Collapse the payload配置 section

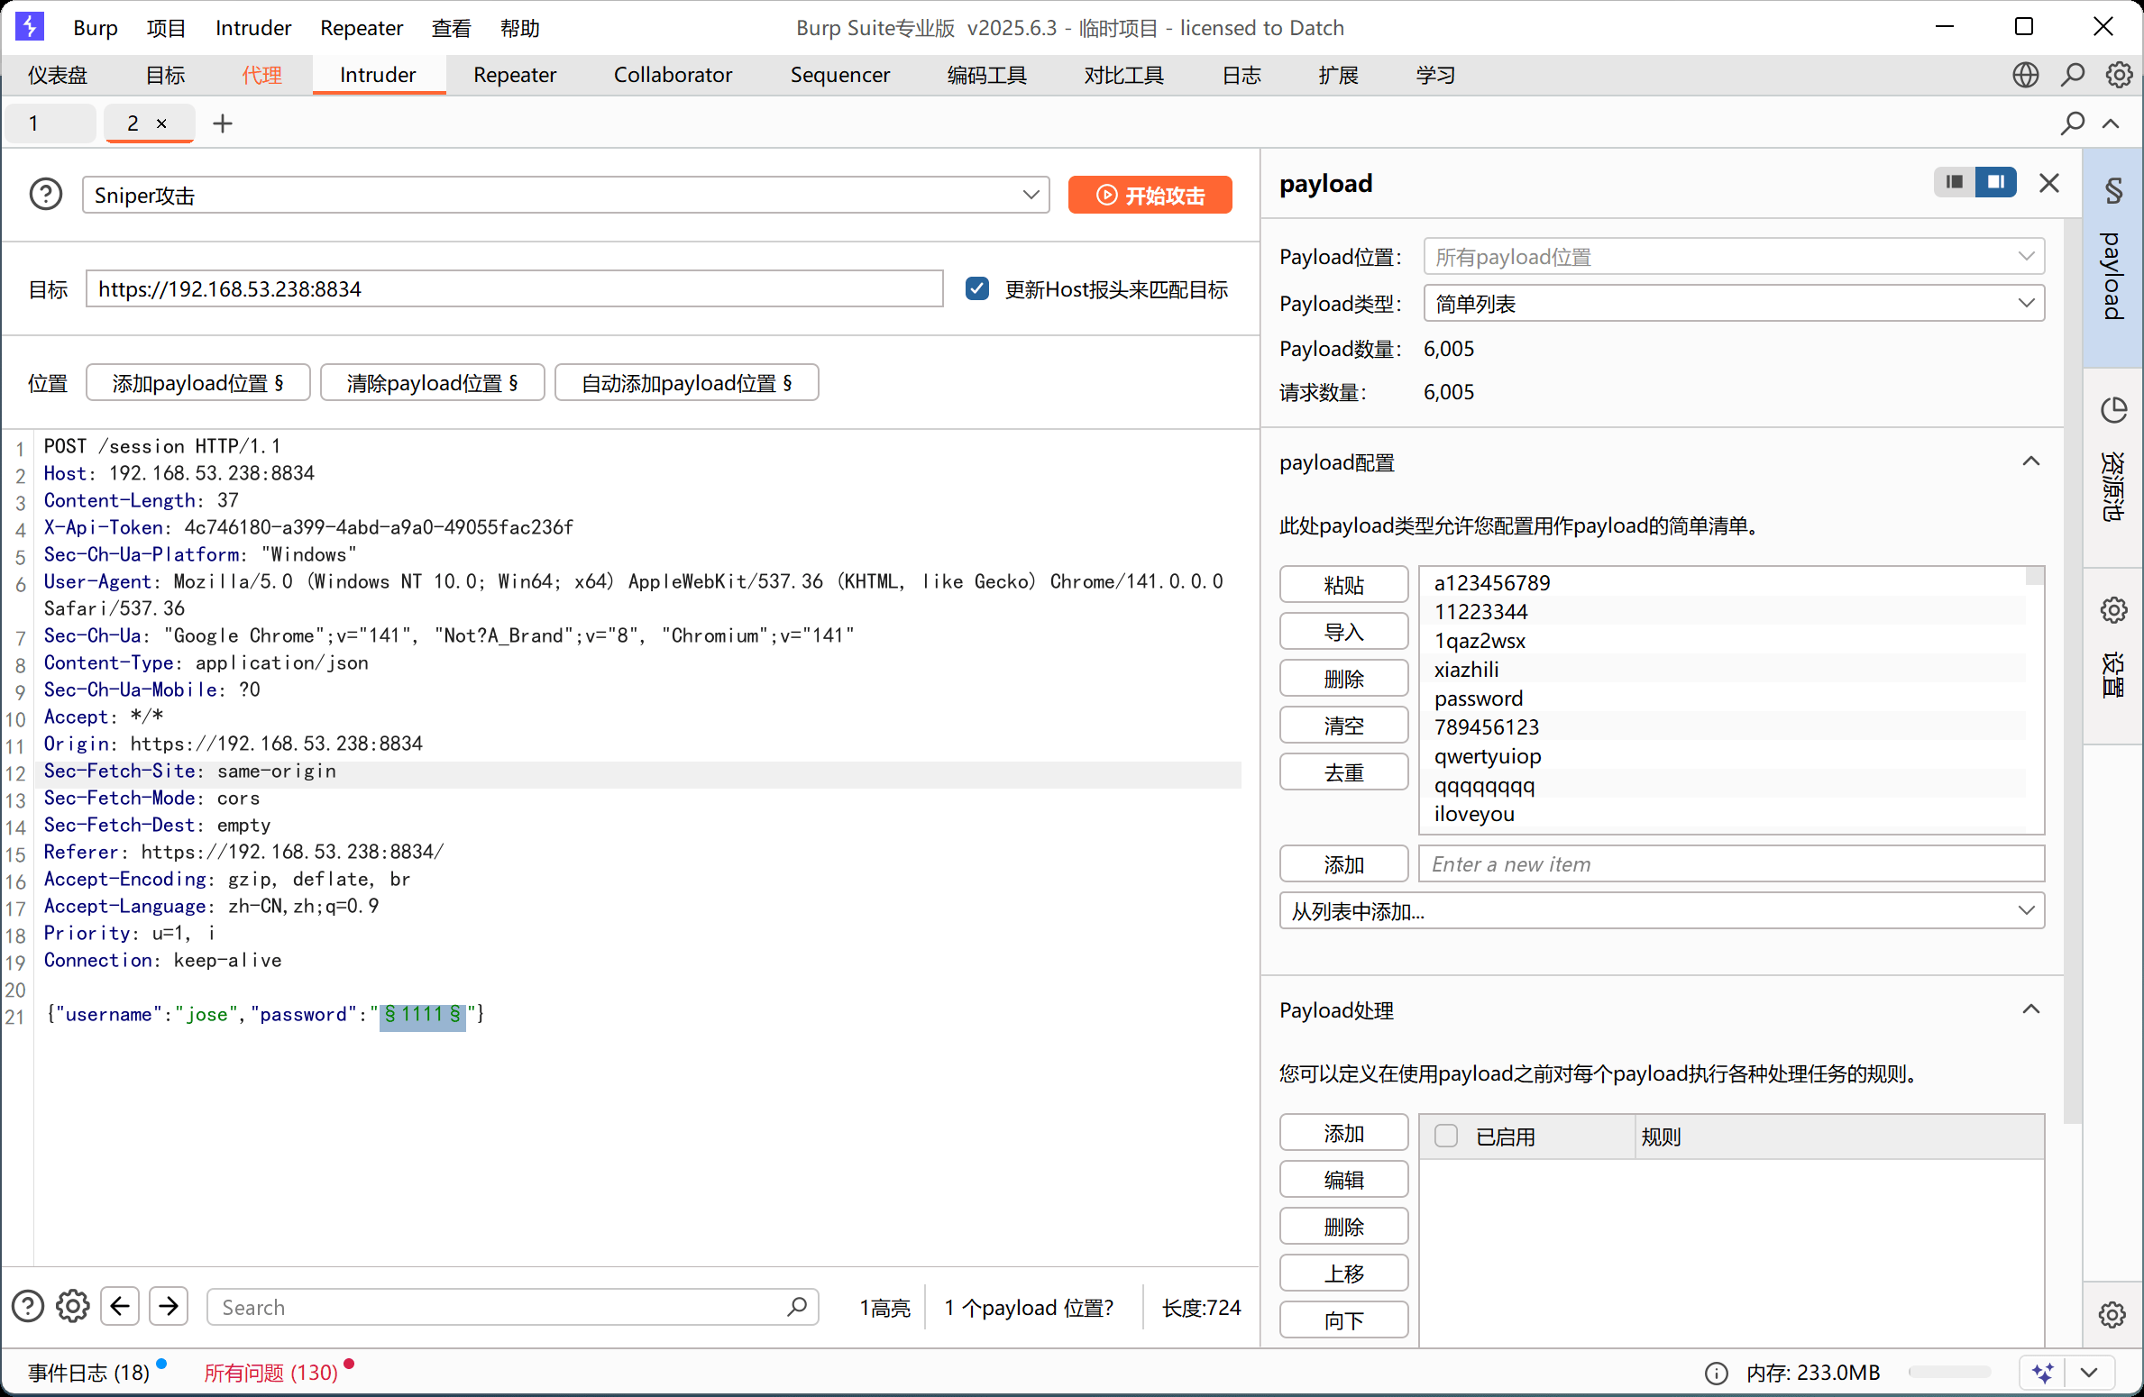pos(2030,462)
